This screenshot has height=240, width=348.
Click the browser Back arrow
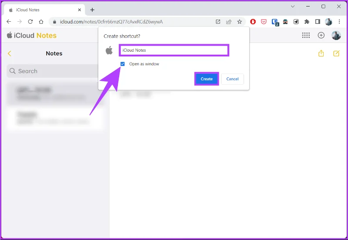tap(9, 21)
